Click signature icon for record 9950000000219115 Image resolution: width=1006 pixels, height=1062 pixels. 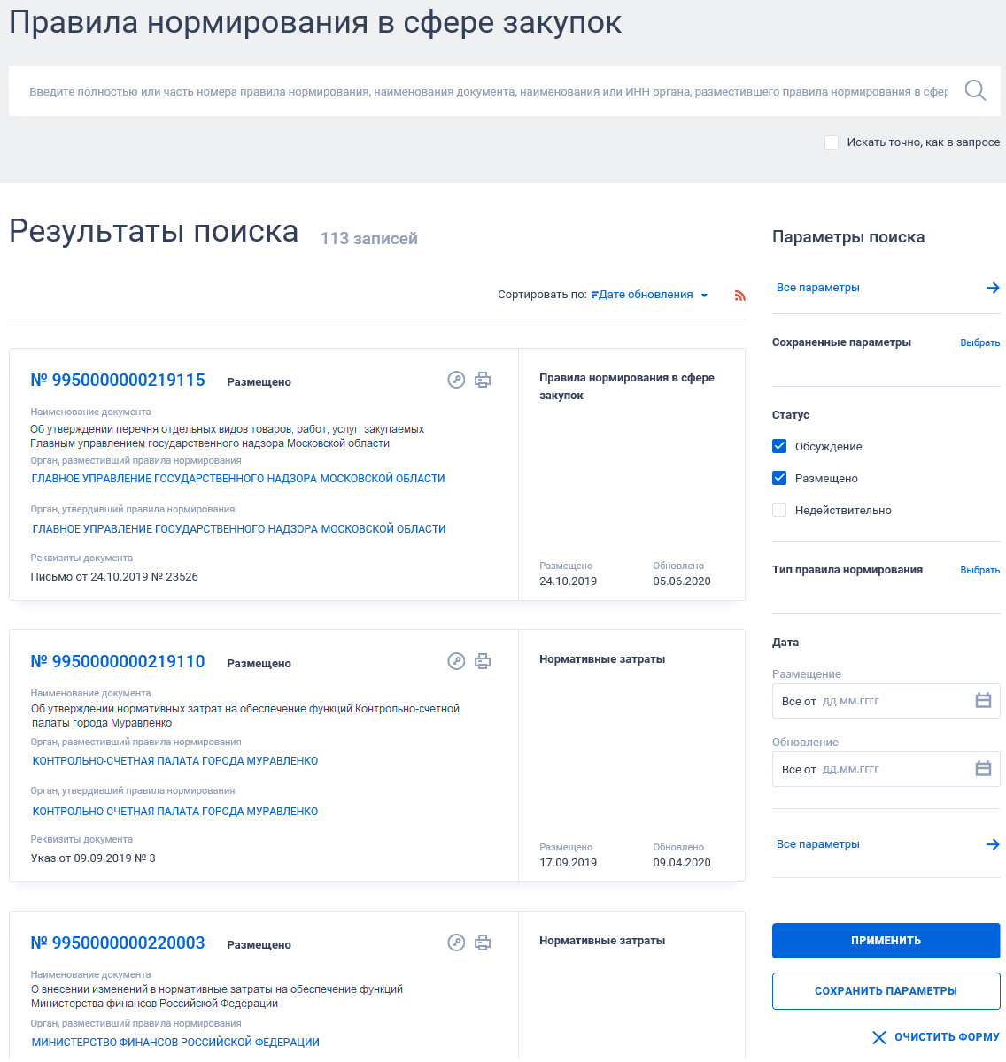coord(456,380)
